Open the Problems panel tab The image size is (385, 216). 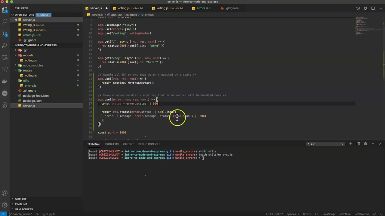(x=112, y=144)
